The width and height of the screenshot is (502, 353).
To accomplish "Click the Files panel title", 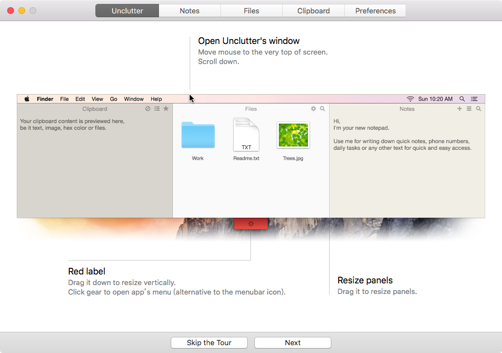I will [x=251, y=109].
